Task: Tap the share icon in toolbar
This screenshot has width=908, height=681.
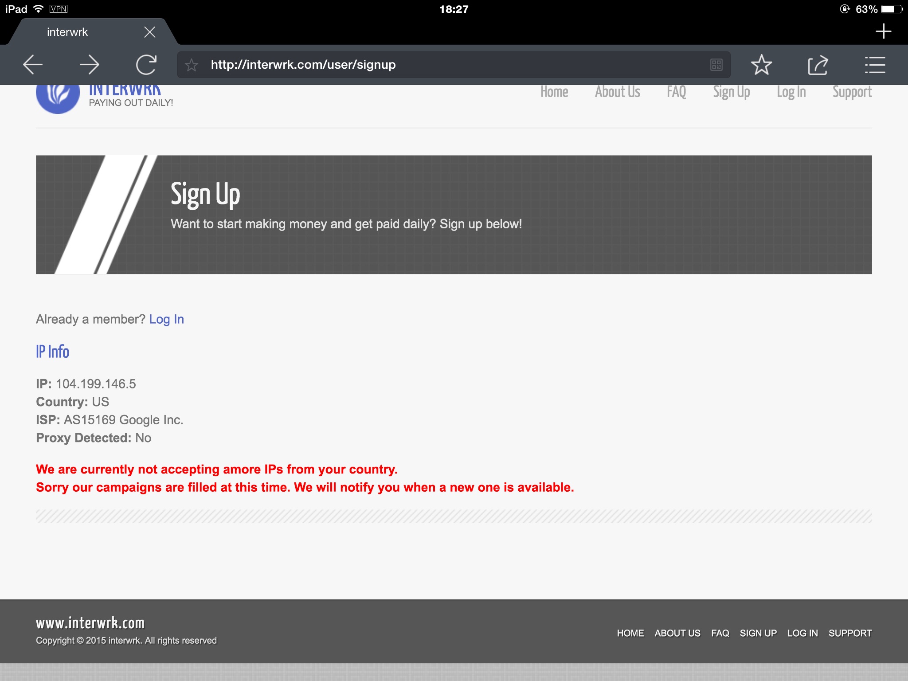Action: [818, 65]
